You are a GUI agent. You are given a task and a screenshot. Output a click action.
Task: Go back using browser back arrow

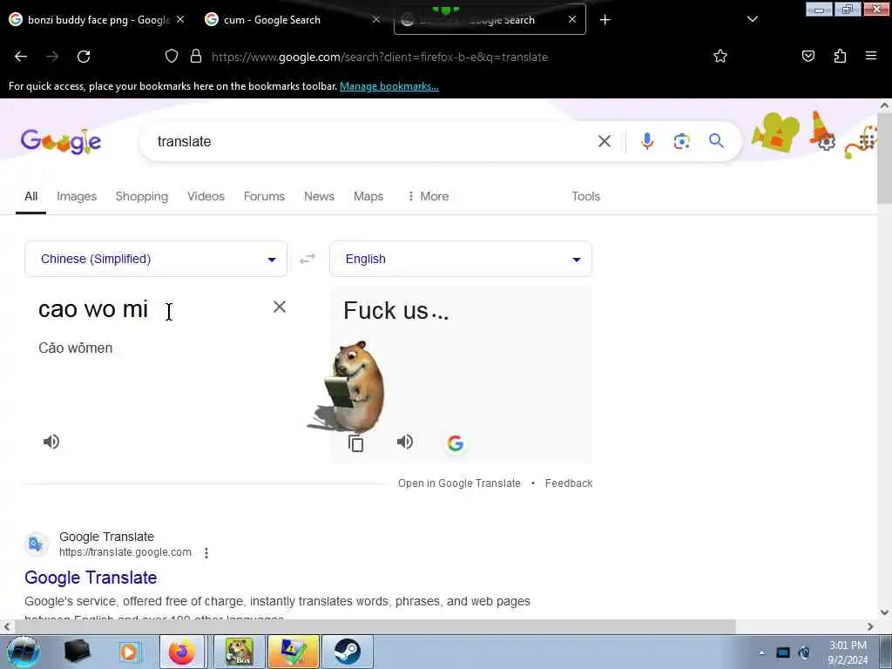pos(21,57)
